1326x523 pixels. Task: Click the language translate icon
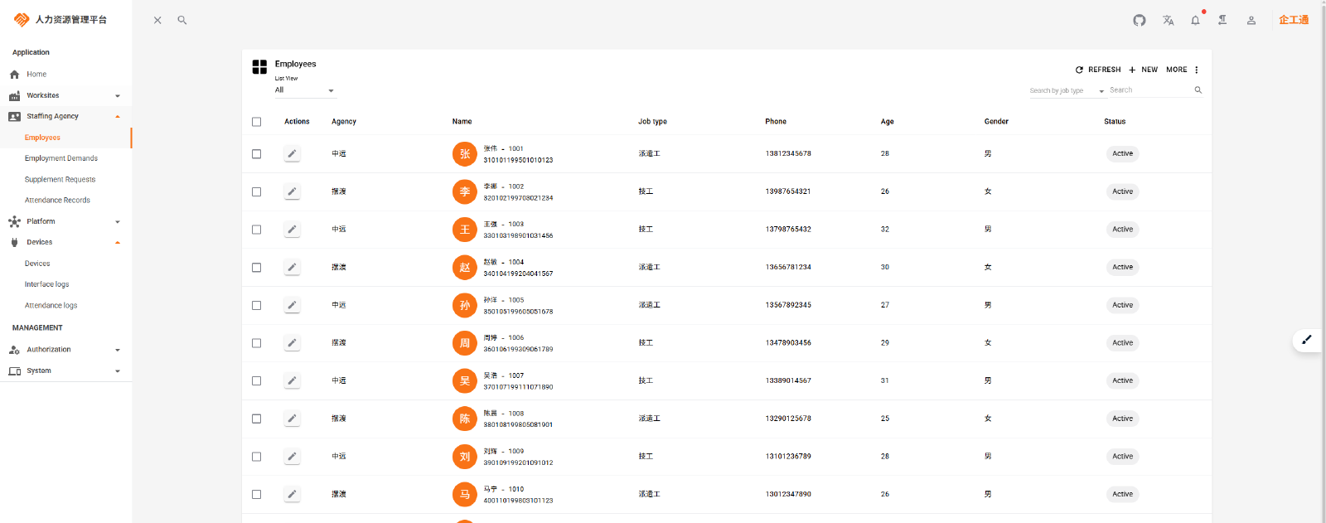click(x=1168, y=20)
